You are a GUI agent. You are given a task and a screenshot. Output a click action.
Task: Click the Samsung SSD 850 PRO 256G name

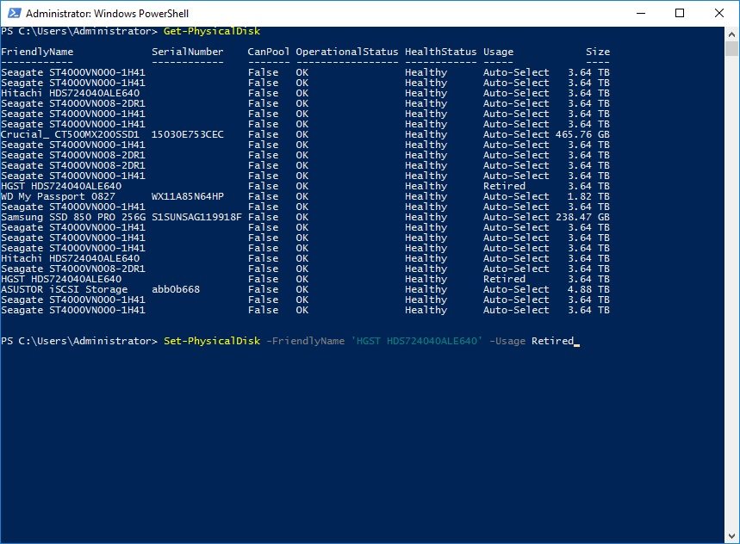73,217
